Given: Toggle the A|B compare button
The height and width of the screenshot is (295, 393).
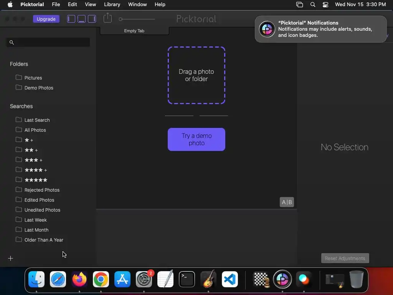Looking at the screenshot, I should 287,202.
